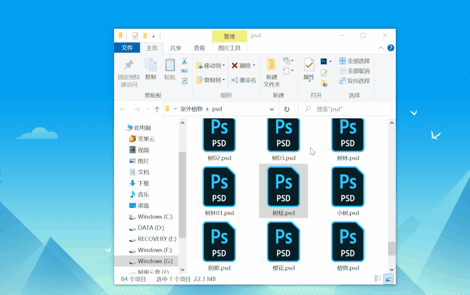This screenshot has width=470, height=295.
Task: Show hidden parent folders via « in the address bar
Action: click(176, 109)
